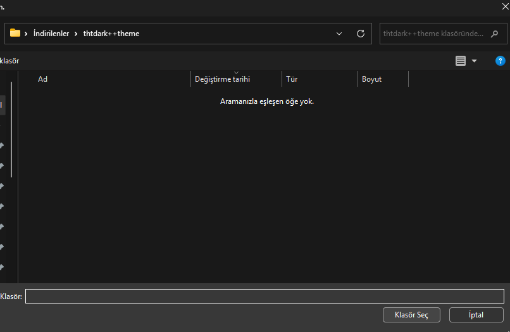Cancel the dialog with İptal
510x332 pixels.
pos(476,315)
